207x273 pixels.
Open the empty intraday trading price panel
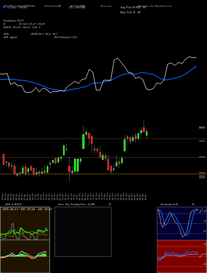click(83, 232)
